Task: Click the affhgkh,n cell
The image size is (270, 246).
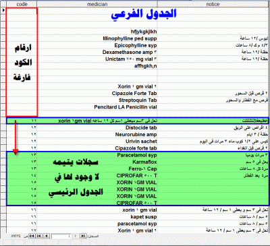Action: 97,66
